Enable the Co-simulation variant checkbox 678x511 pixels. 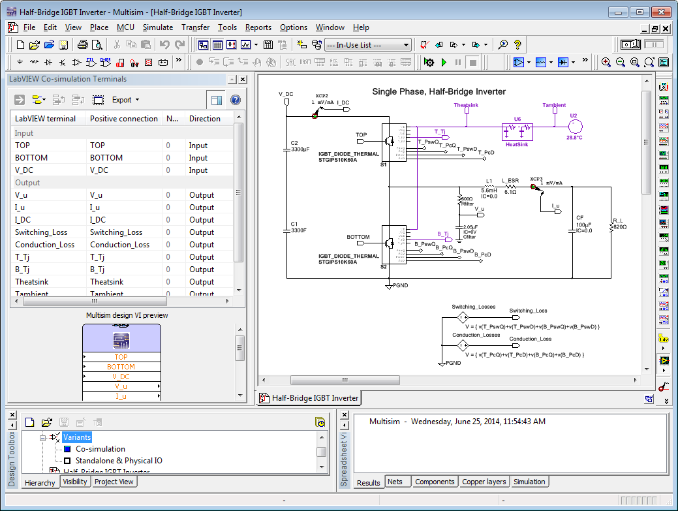click(67, 449)
